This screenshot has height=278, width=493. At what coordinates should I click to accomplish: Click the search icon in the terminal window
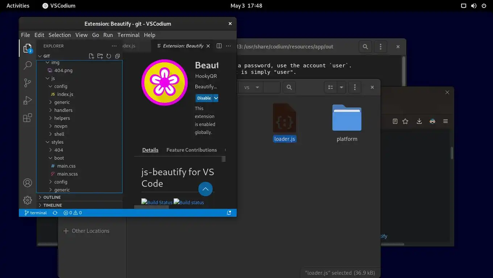(365, 47)
